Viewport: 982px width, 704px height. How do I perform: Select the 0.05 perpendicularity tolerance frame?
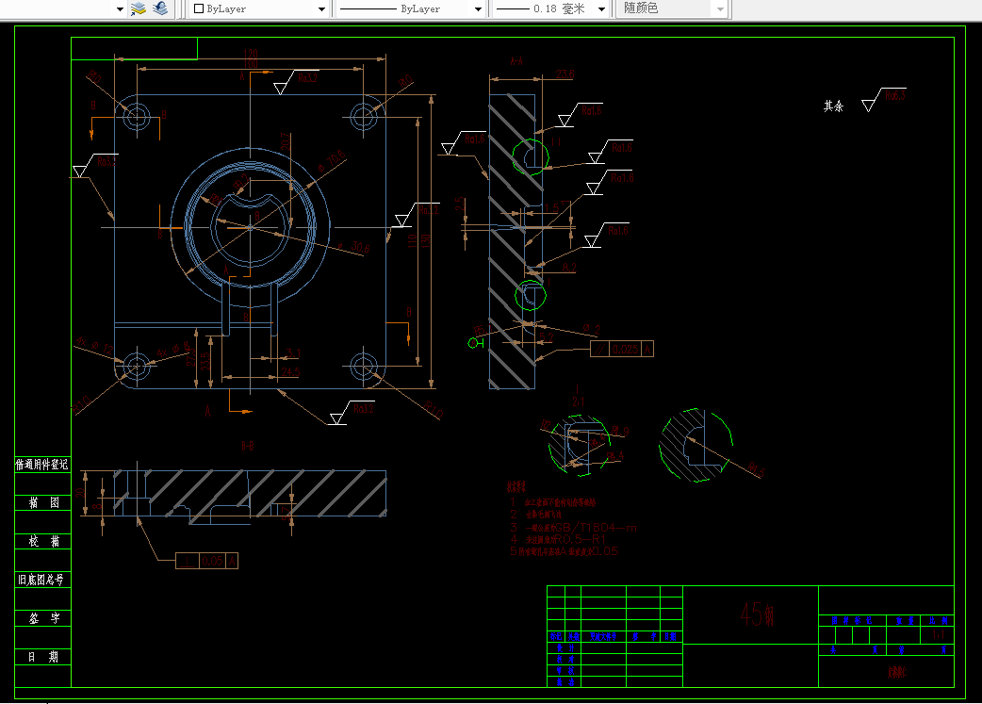pos(206,561)
